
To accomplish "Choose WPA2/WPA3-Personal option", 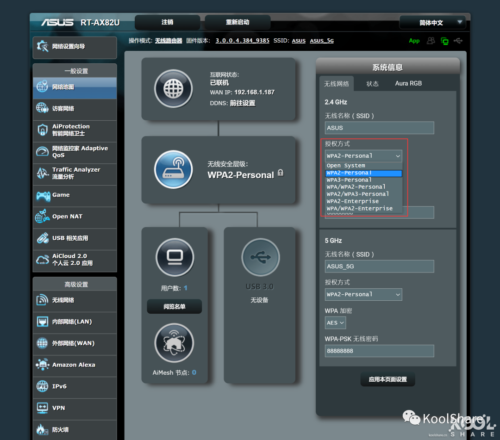I will (x=363, y=194).
